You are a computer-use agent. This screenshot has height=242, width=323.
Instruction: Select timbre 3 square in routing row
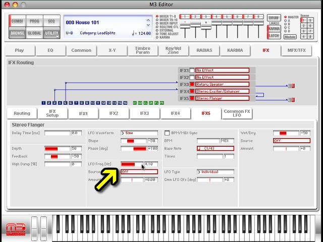[55, 103]
